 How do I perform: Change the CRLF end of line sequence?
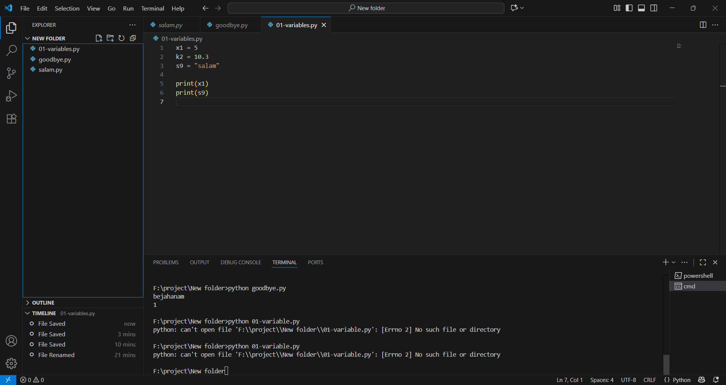[650, 380]
